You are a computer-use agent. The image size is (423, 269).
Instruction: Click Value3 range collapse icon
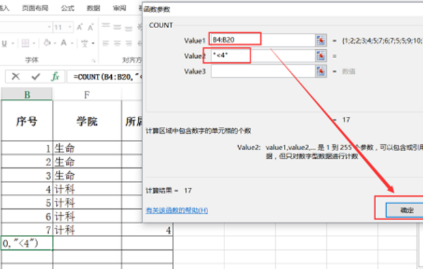[321, 71]
